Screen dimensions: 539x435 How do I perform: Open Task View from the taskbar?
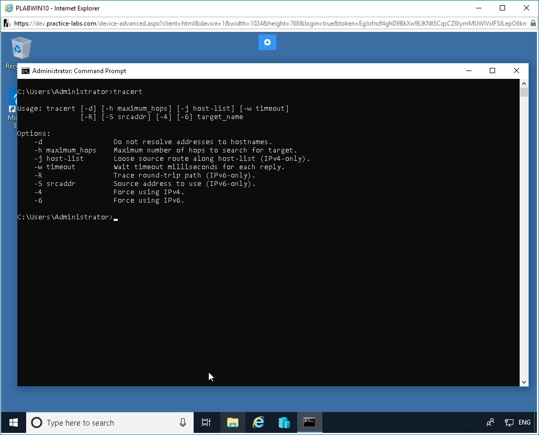(x=206, y=422)
